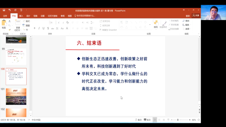Click 转换为 SmartArt button
The image size is (226, 127).
click(108, 30)
